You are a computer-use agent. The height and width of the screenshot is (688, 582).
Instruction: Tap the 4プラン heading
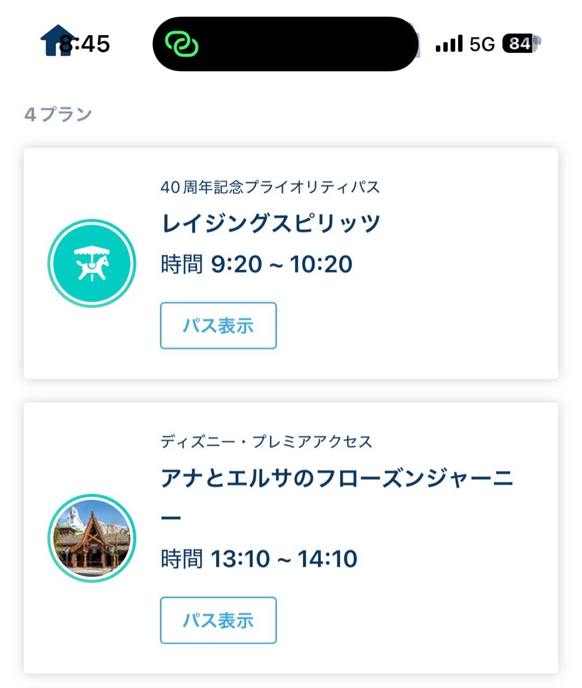click(58, 114)
